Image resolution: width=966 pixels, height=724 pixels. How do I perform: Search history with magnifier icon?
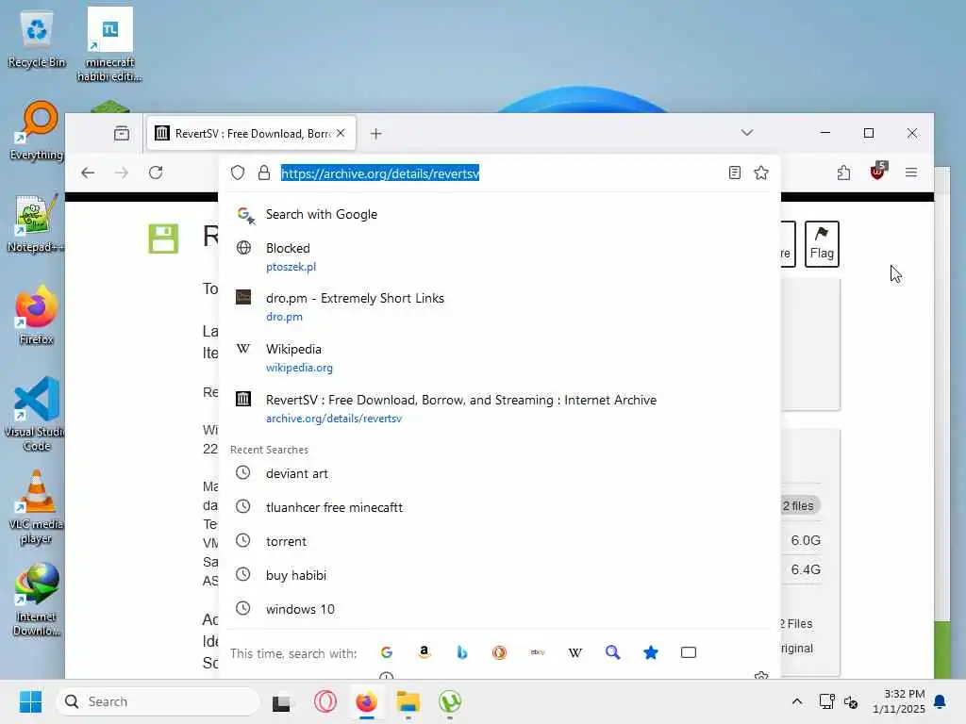612,652
